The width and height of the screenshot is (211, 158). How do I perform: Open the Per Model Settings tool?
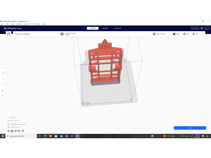[3, 90]
